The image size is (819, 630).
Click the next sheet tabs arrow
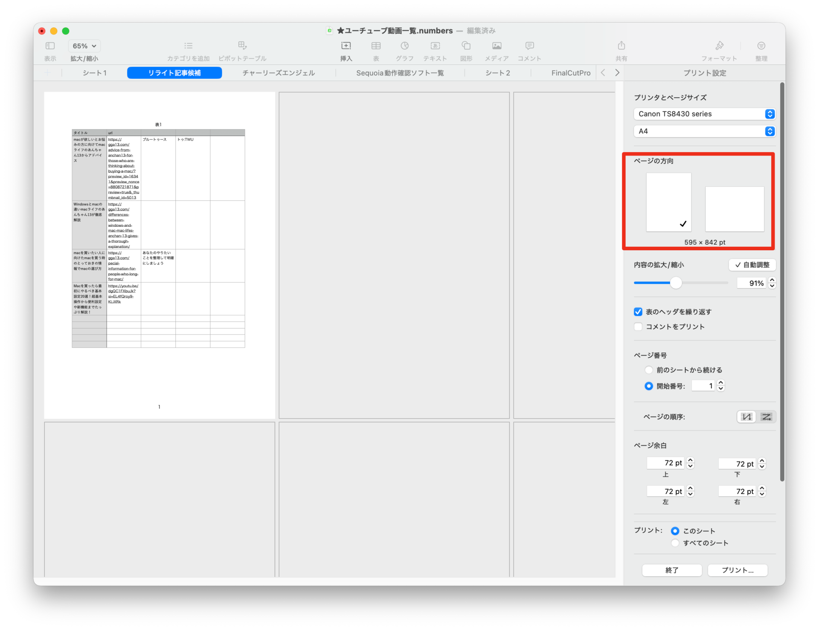617,73
